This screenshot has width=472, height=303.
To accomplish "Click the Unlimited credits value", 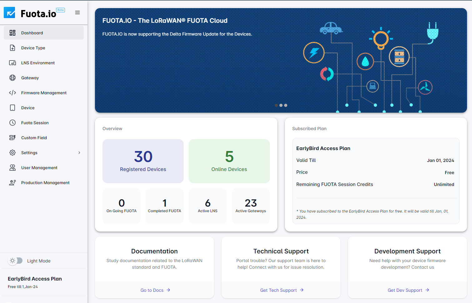I will [444, 184].
